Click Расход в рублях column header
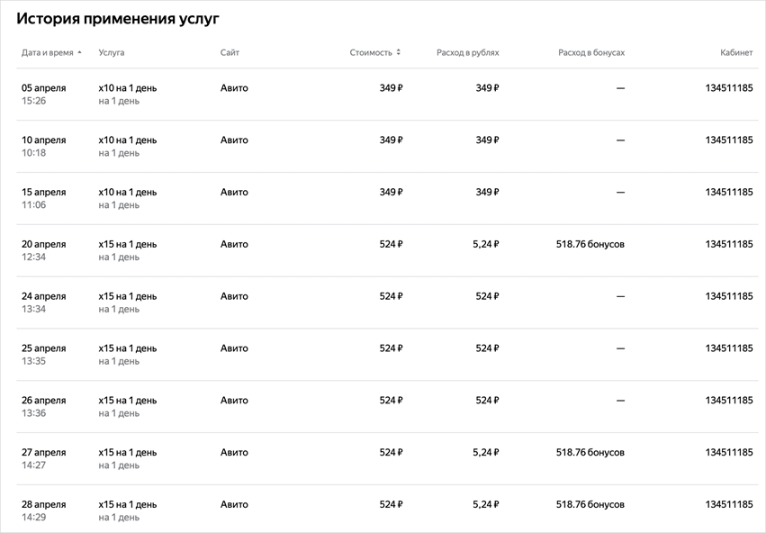Viewport: 766px width, 533px height. (467, 53)
